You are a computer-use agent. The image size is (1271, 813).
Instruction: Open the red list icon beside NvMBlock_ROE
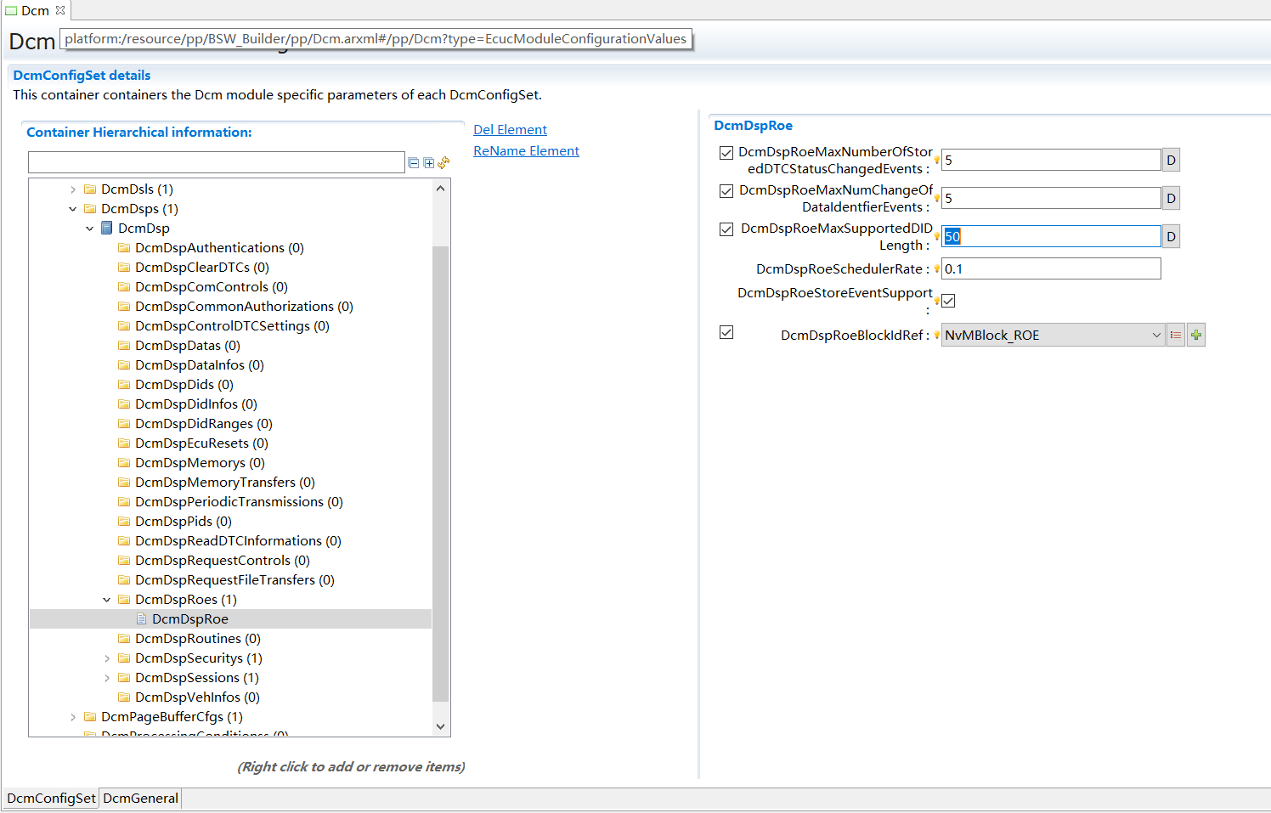[x=1176, y=335]
